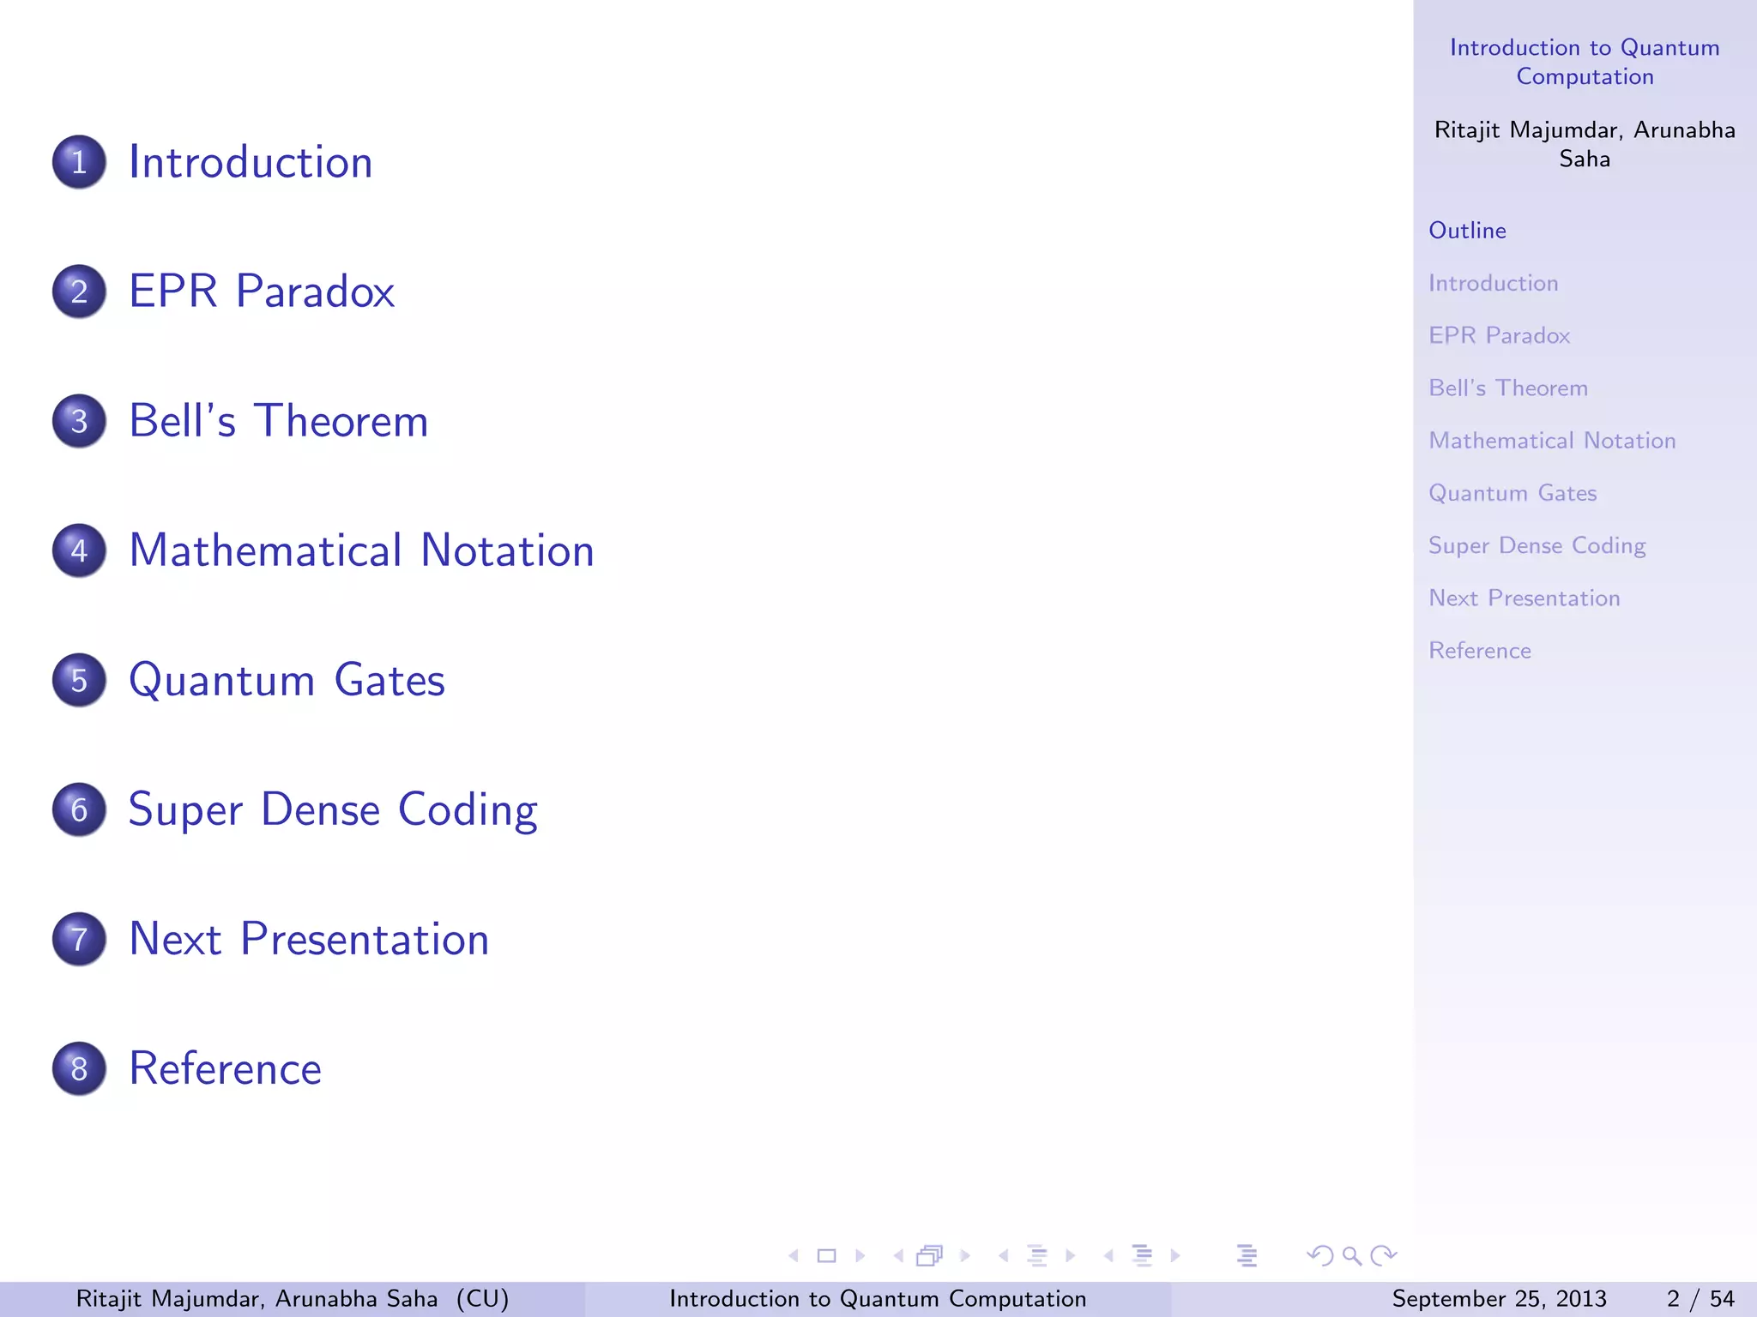Go to previous subsection arrow
This screenshot has width=1757, height=1317.
tap(1003, 1255)
